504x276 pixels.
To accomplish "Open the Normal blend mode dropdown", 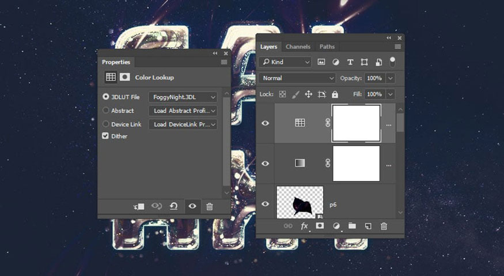I will (x=297, y=78).
